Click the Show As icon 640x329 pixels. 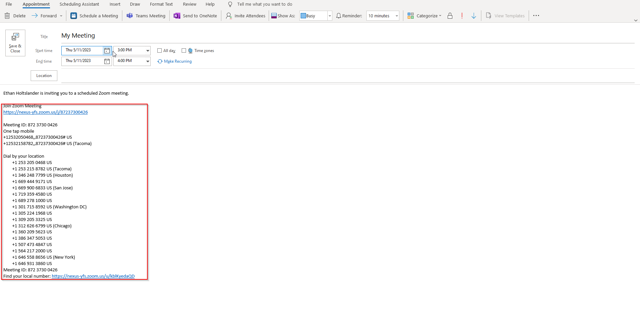coord(274,16)
